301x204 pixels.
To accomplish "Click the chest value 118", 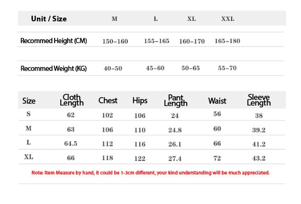I will (107, 158).
